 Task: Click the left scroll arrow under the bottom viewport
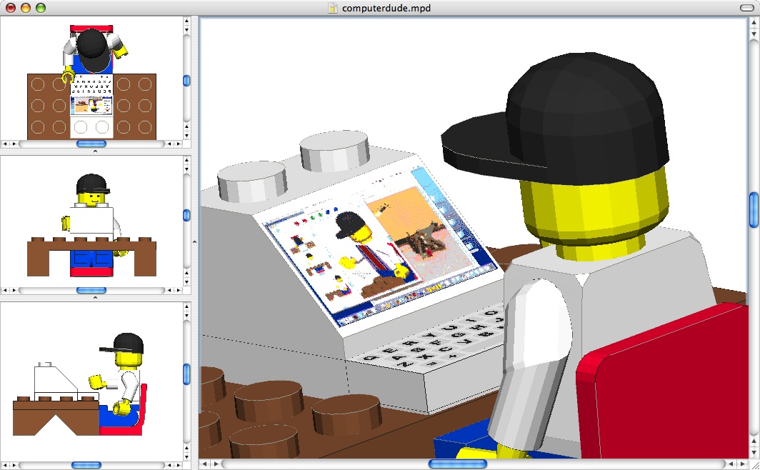pyautogui.click(x=5, y=464)
